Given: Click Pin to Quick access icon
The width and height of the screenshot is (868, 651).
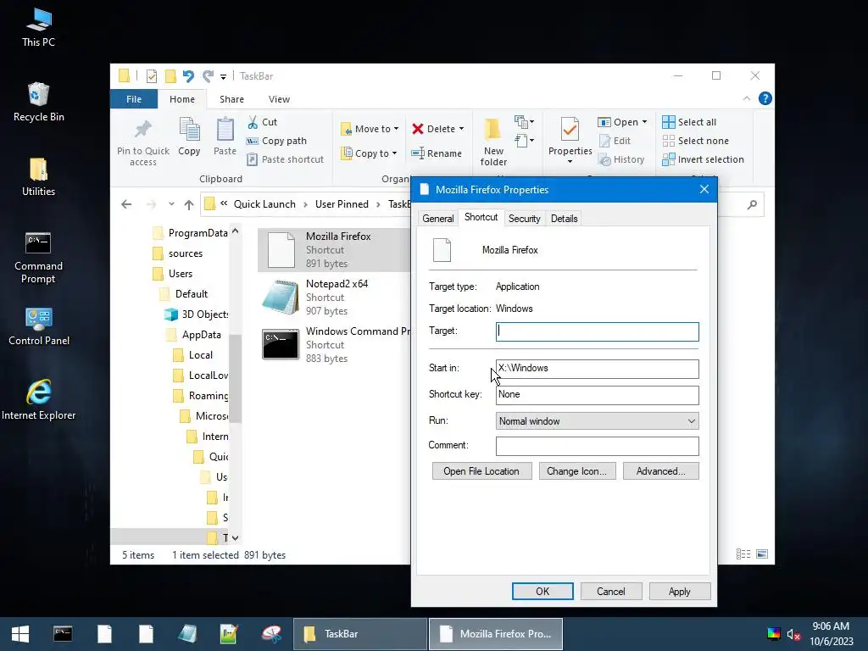Looking at the screenshot, I should [142, 130].
